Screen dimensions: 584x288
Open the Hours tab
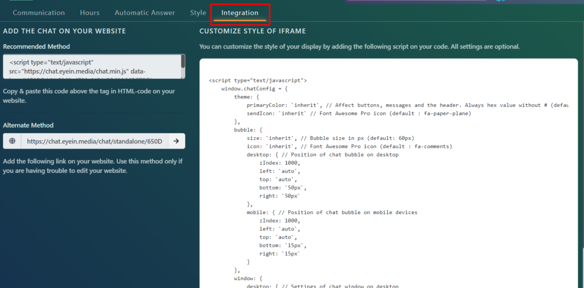(90, 13)
